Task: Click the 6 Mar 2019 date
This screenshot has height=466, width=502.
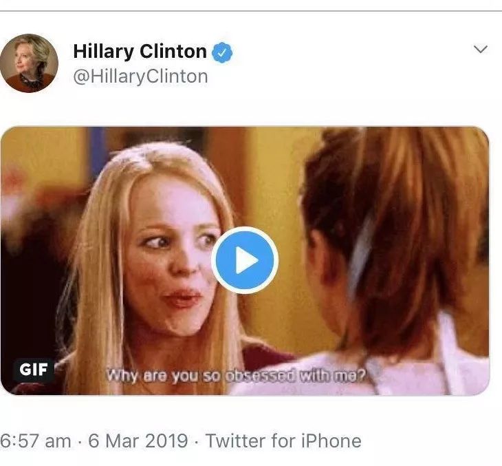Action: pyautogui.click(x=138, y=441)
